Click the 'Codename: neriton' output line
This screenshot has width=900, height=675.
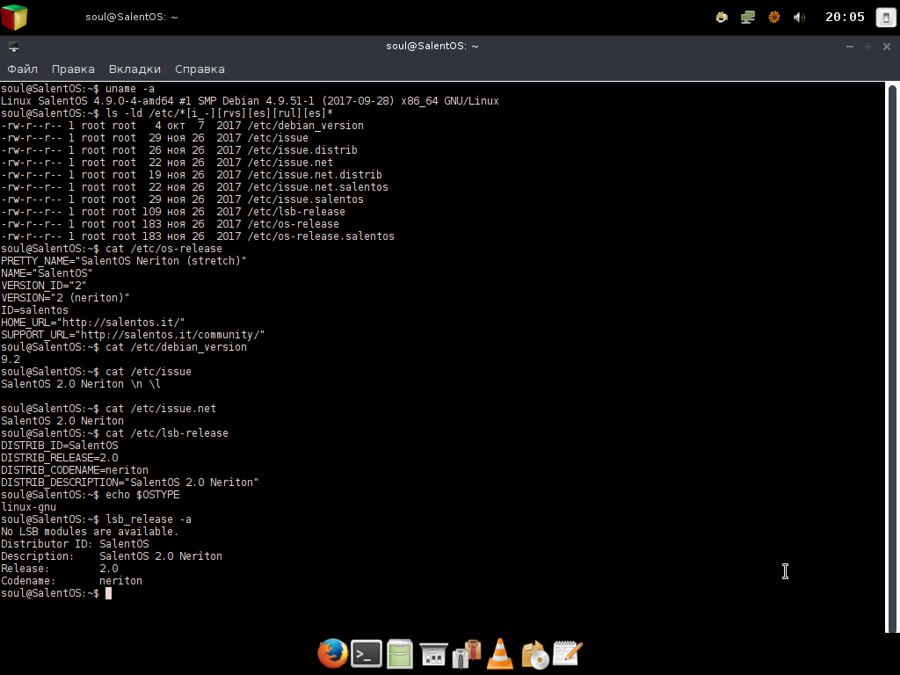click(72, 581)
